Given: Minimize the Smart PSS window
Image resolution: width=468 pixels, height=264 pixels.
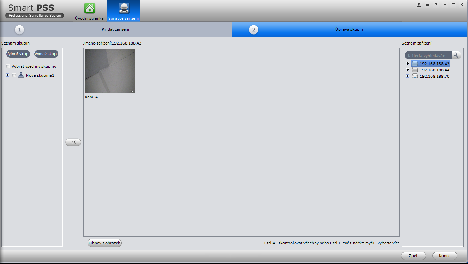Looking at the screenshot, I should [445, 5].
